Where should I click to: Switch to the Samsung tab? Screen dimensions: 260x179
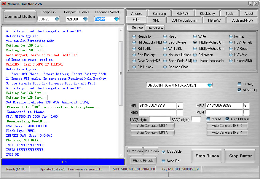click(159, 13)
